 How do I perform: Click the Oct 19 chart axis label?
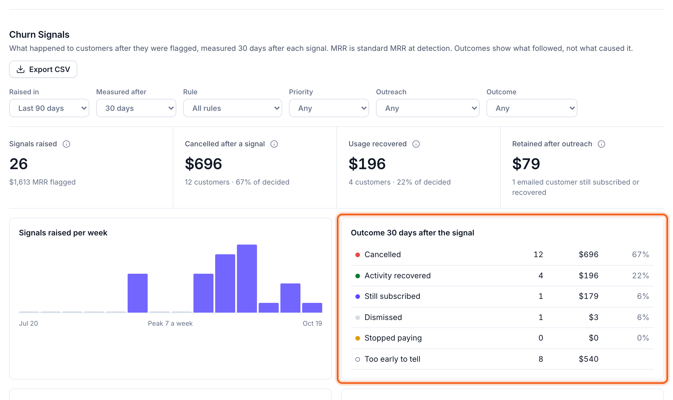tap(312, 323)
